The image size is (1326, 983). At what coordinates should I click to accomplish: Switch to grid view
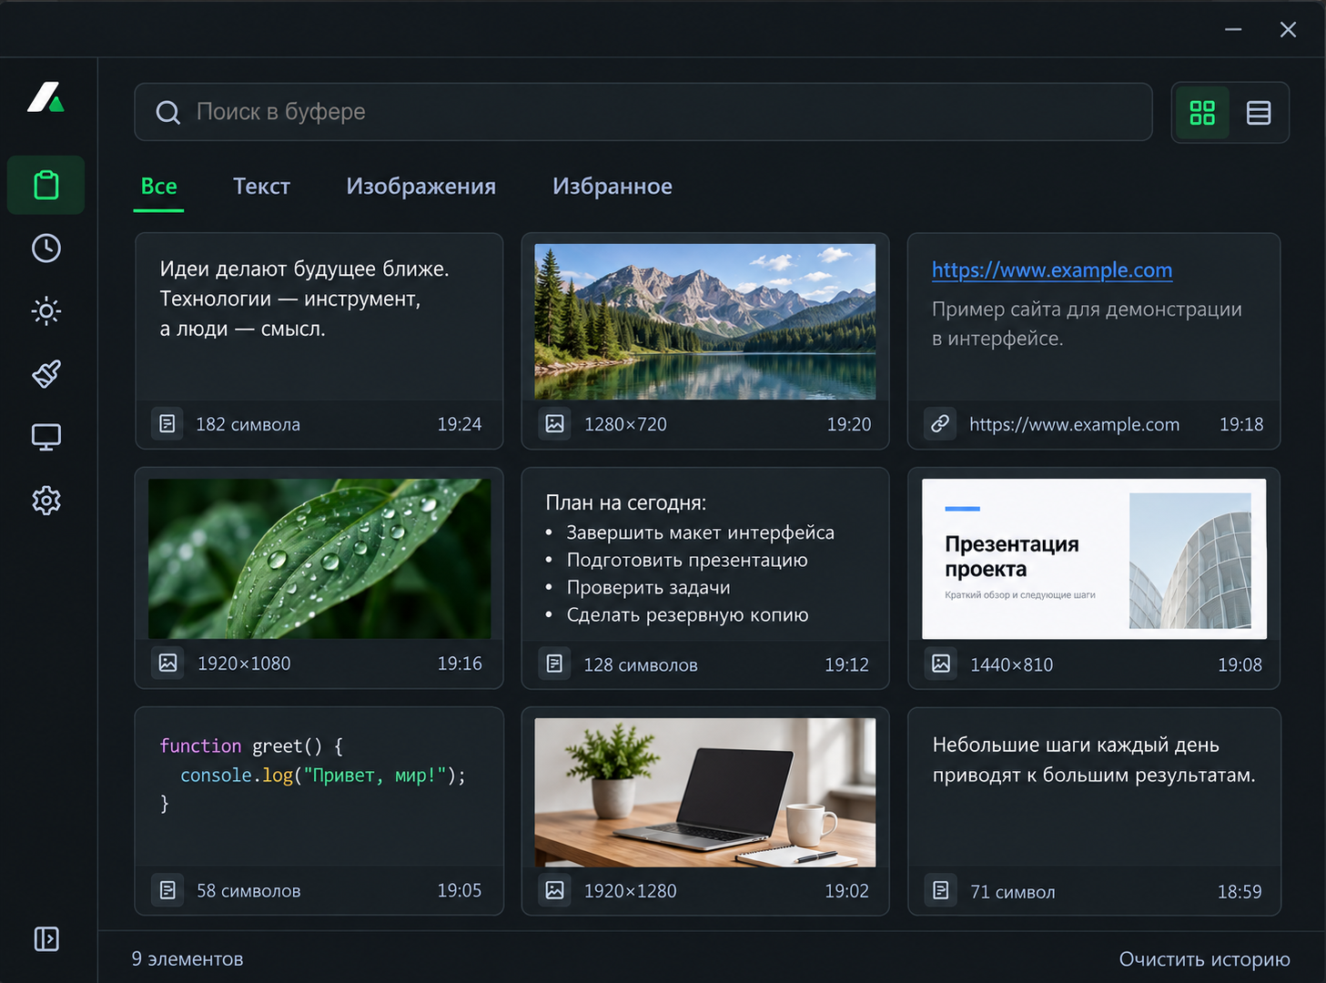(1202, 113)
